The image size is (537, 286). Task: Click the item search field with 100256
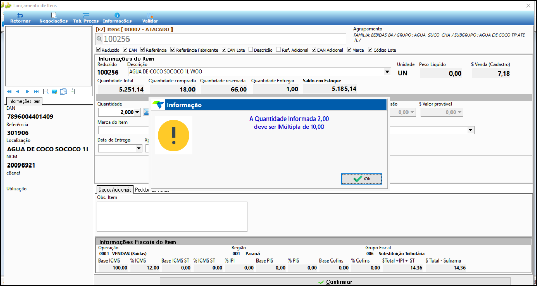(x=221, y=39)
